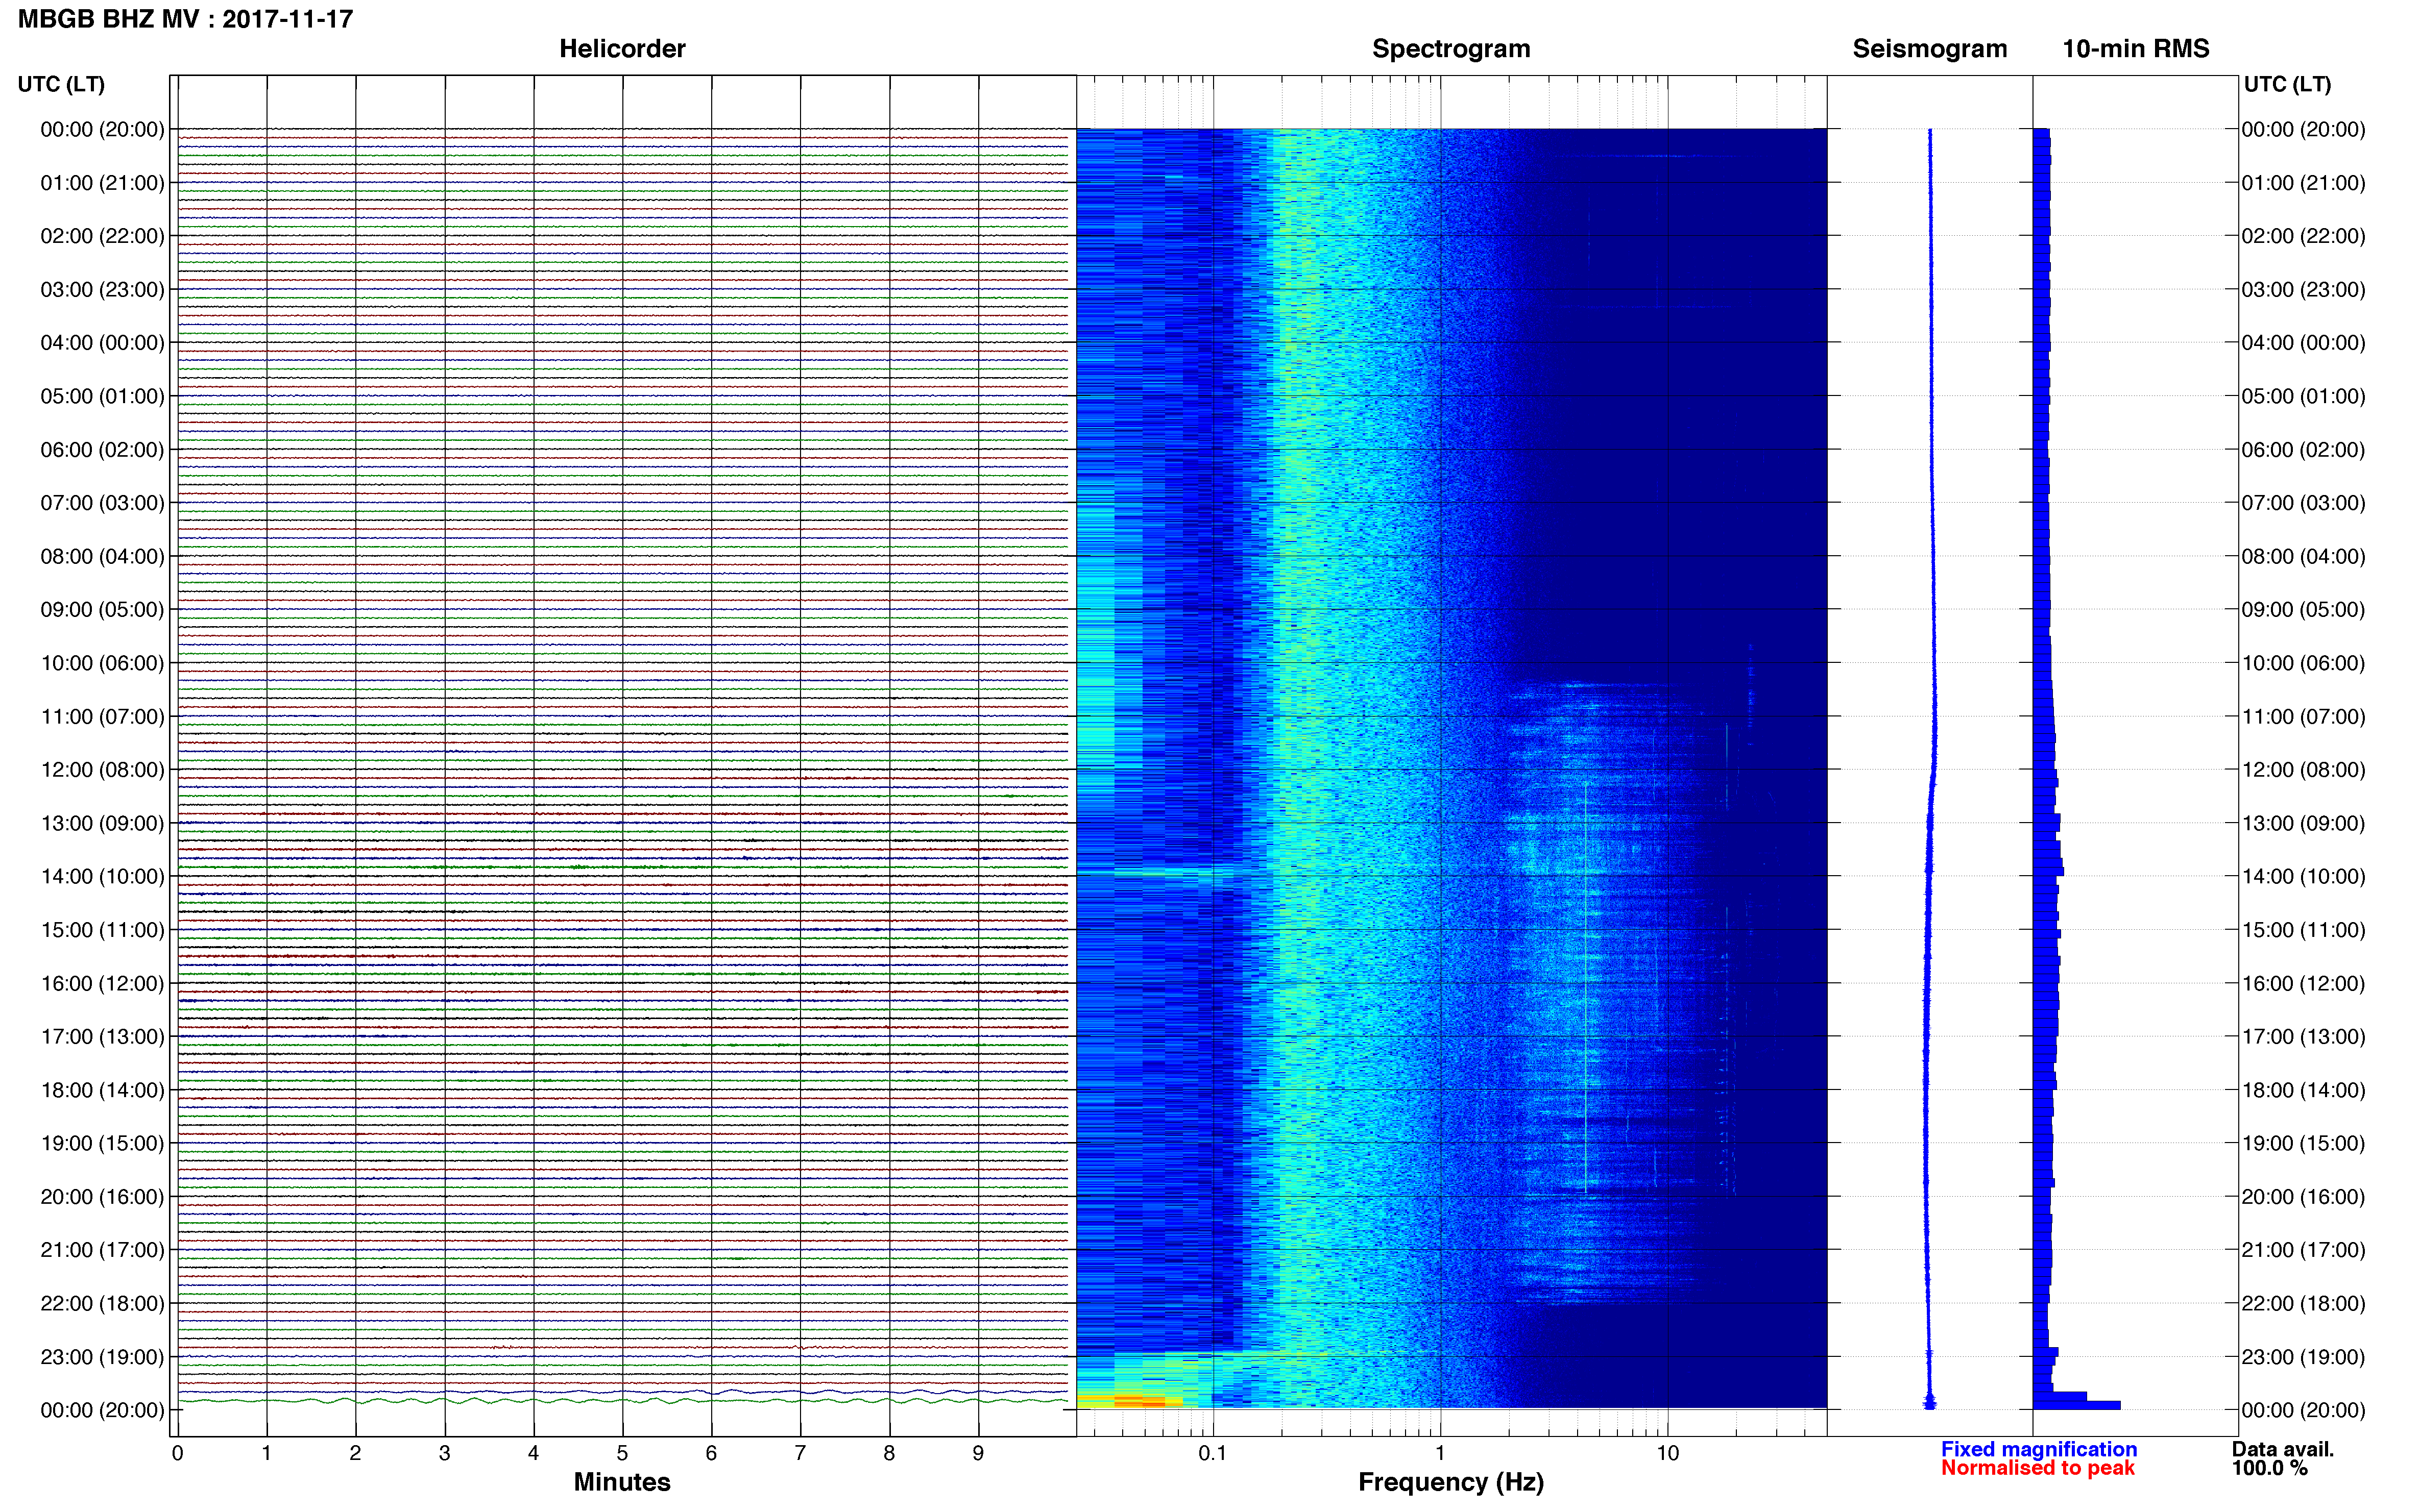Click '09:00 (05:00)' label left of Helicorder
The image size is (2420, 1512).
102,610
